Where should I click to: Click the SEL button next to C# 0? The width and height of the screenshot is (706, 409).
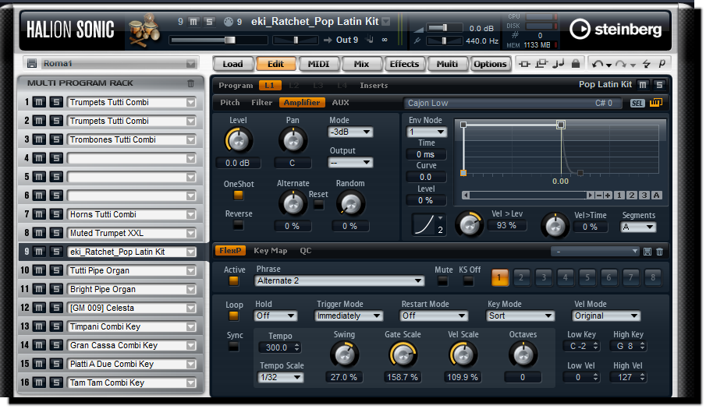pos(637,104)
